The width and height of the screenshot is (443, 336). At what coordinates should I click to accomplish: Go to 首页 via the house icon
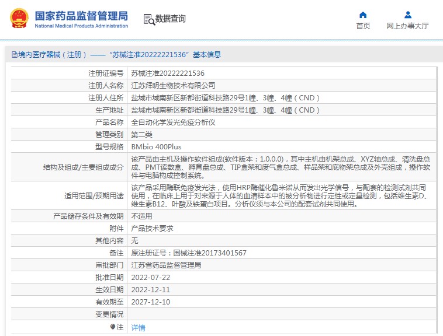pos(363,15)
